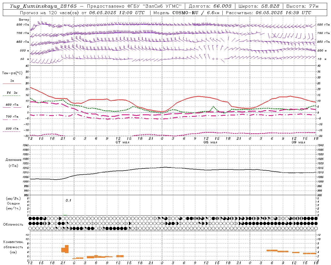Viewport: 331px width, 265px height.
Task: Click the Тем-ра(°C) panel label
Action: pos(12,73)
